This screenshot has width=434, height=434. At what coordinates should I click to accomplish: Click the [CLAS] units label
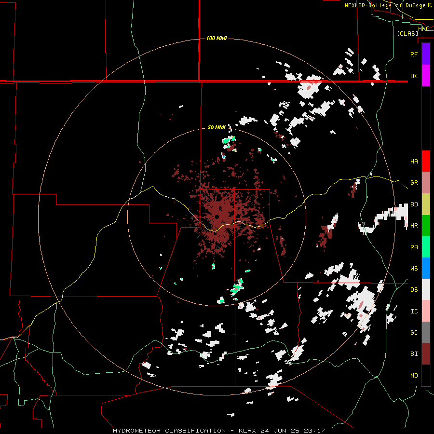tap(407, 33)
